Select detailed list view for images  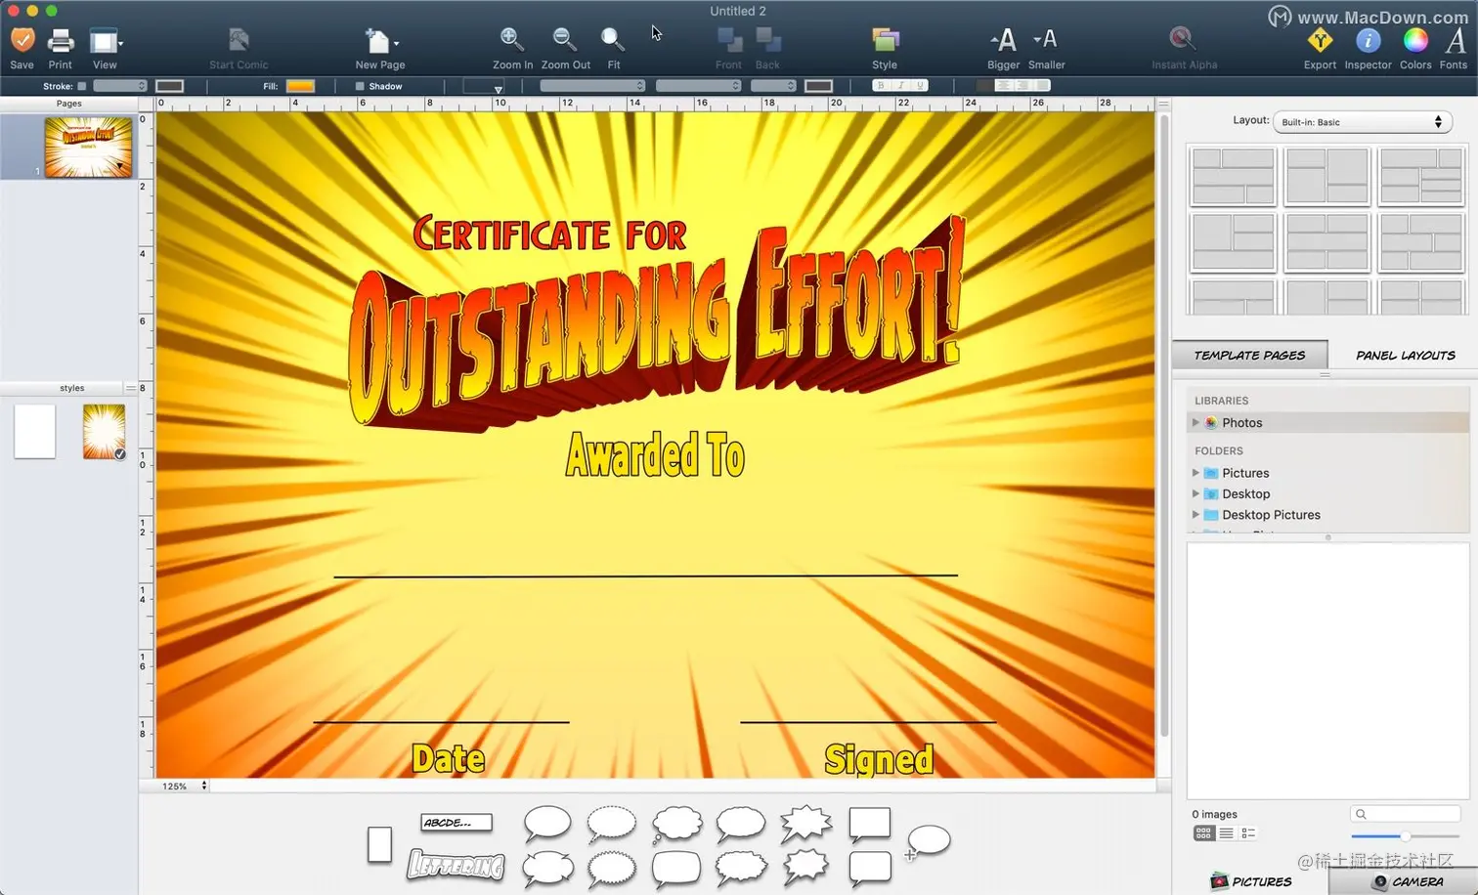click(x=1248, y=833)
